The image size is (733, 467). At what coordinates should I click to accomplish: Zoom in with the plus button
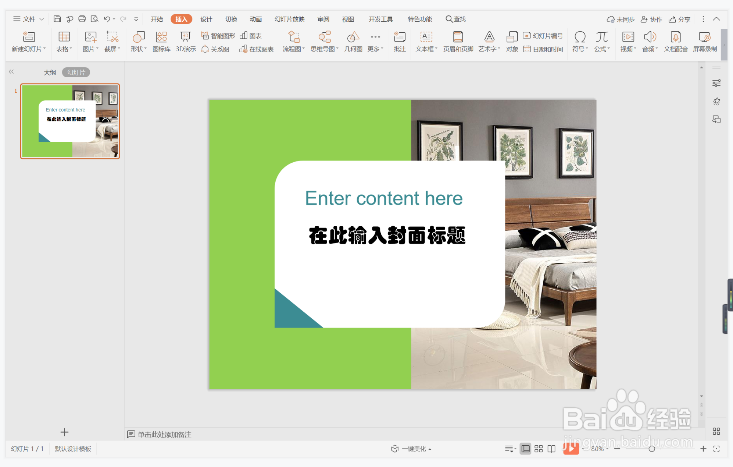703,449
